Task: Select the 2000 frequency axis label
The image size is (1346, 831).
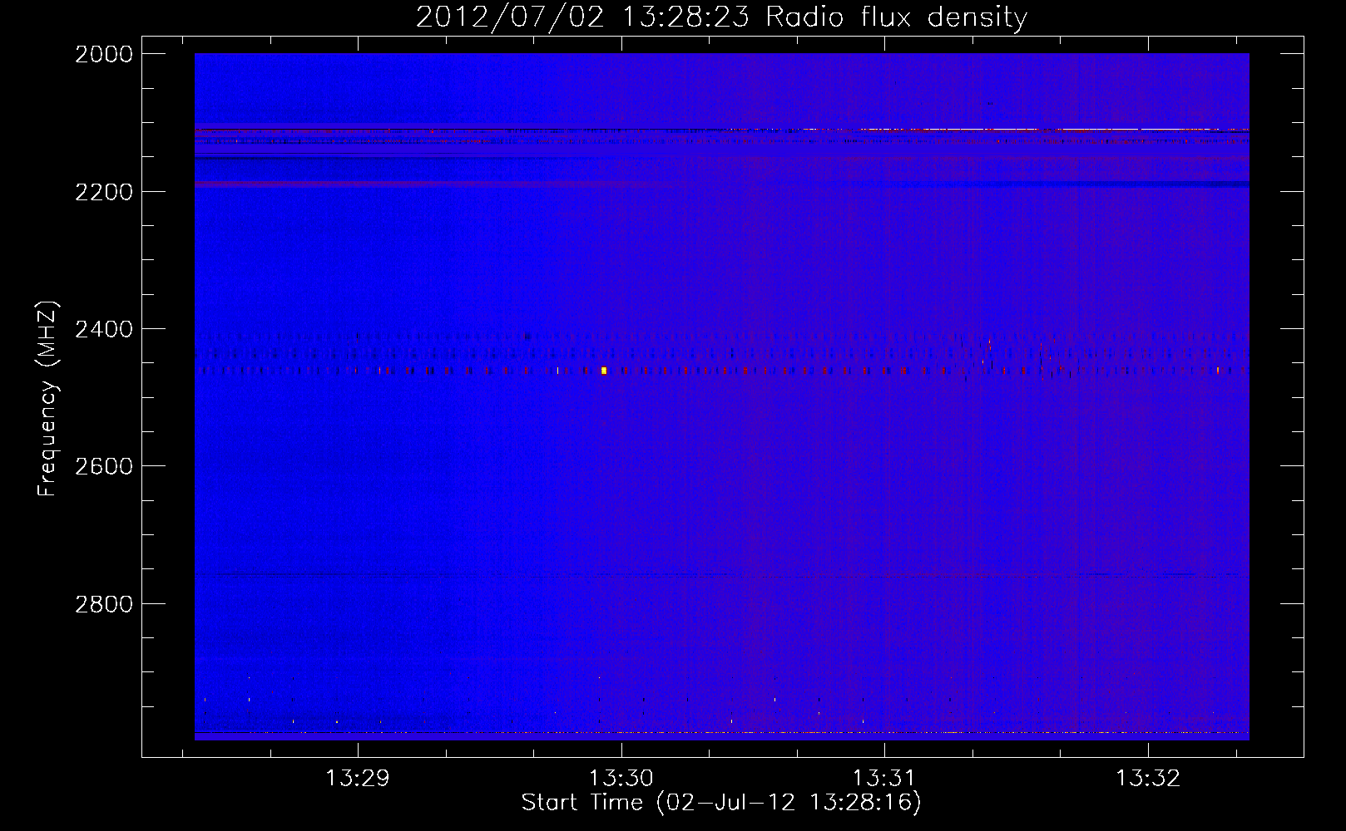Action: 104,54
